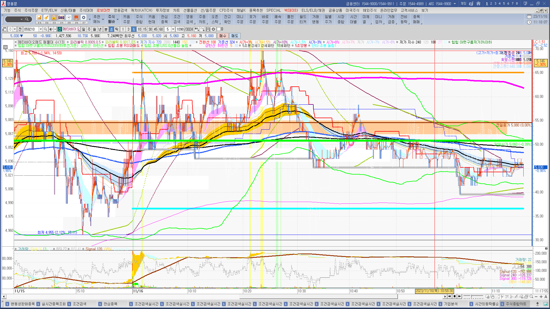Click the camera screenshot icon S4
The width and height of the screenshot is (550, 309).
(x=61, y=18)
